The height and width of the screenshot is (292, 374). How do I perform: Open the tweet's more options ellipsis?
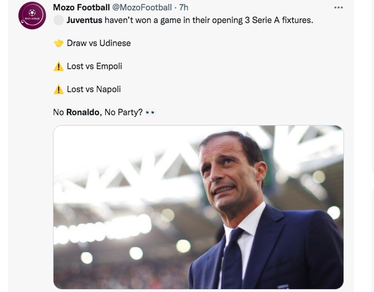pos(338,7)
